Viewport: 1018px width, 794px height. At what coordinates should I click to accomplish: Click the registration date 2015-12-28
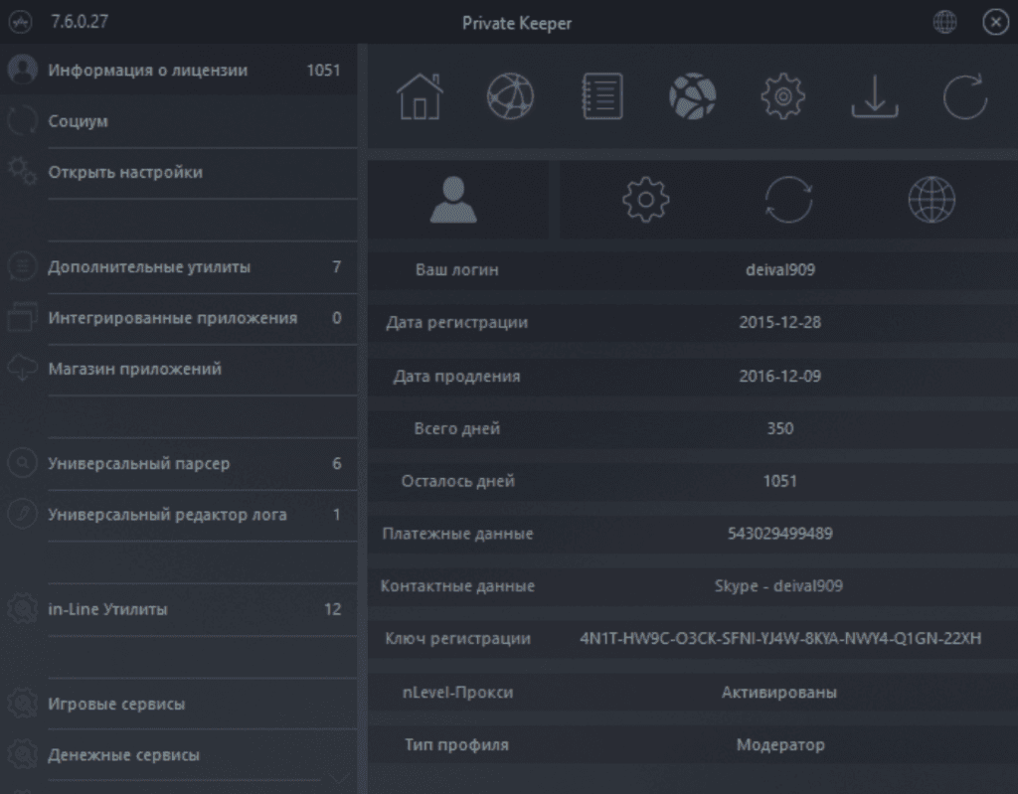(779, 322)
